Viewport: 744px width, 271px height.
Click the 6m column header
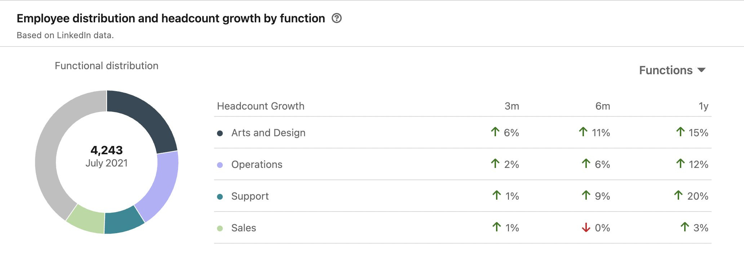(x=602, y=106)
